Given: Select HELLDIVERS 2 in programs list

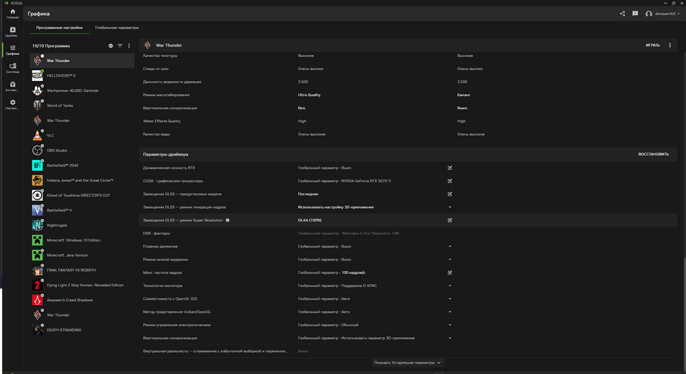Looking at the screenshot, I should [82, 75].
